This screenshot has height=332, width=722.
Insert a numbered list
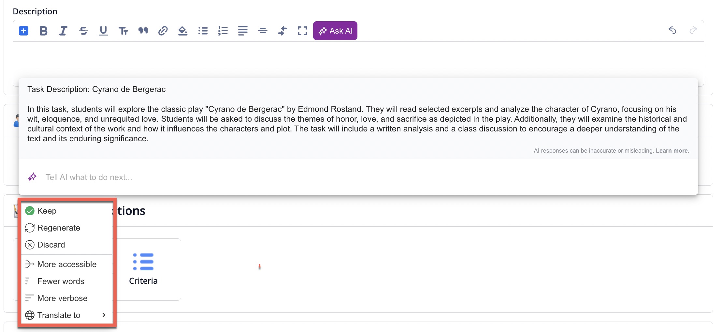click(223, 31)
